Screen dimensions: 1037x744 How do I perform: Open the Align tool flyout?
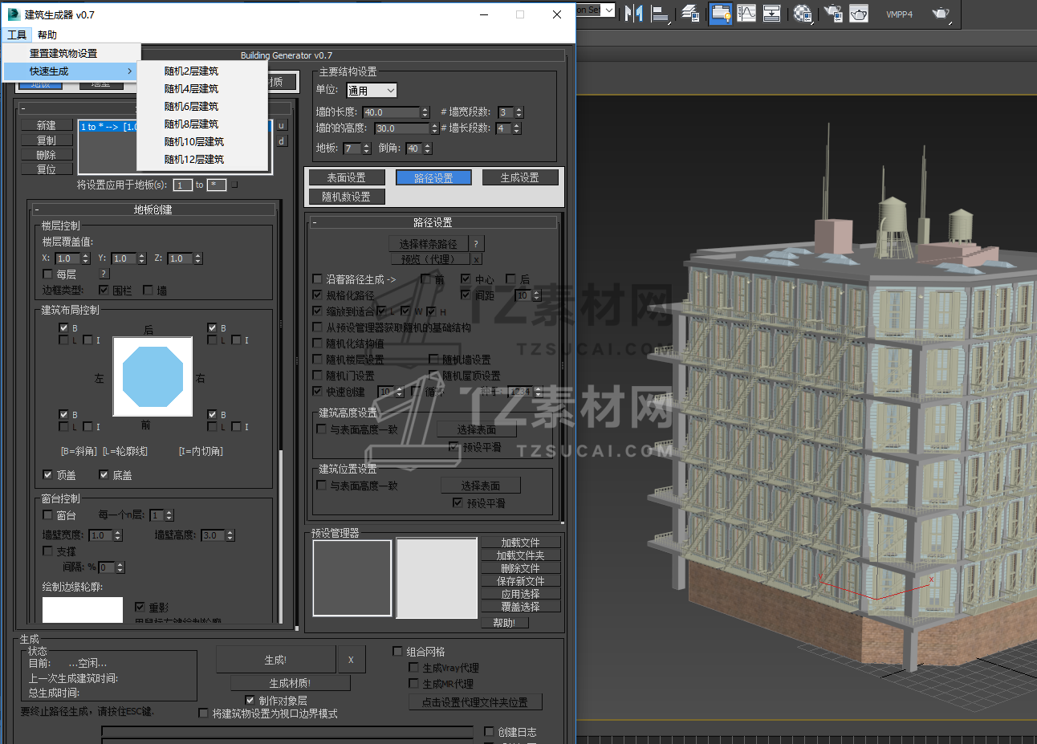pos(660,13)
